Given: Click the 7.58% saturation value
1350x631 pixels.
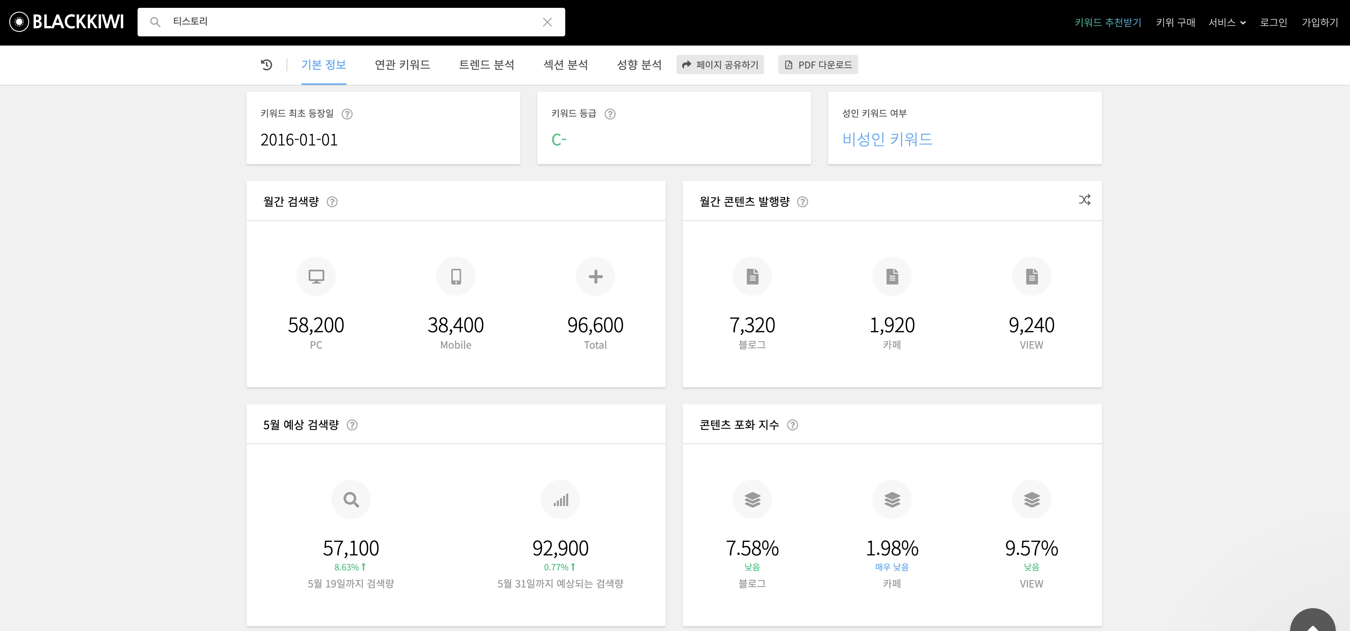Looking at the screenshot, I should [x=753, y=548].
